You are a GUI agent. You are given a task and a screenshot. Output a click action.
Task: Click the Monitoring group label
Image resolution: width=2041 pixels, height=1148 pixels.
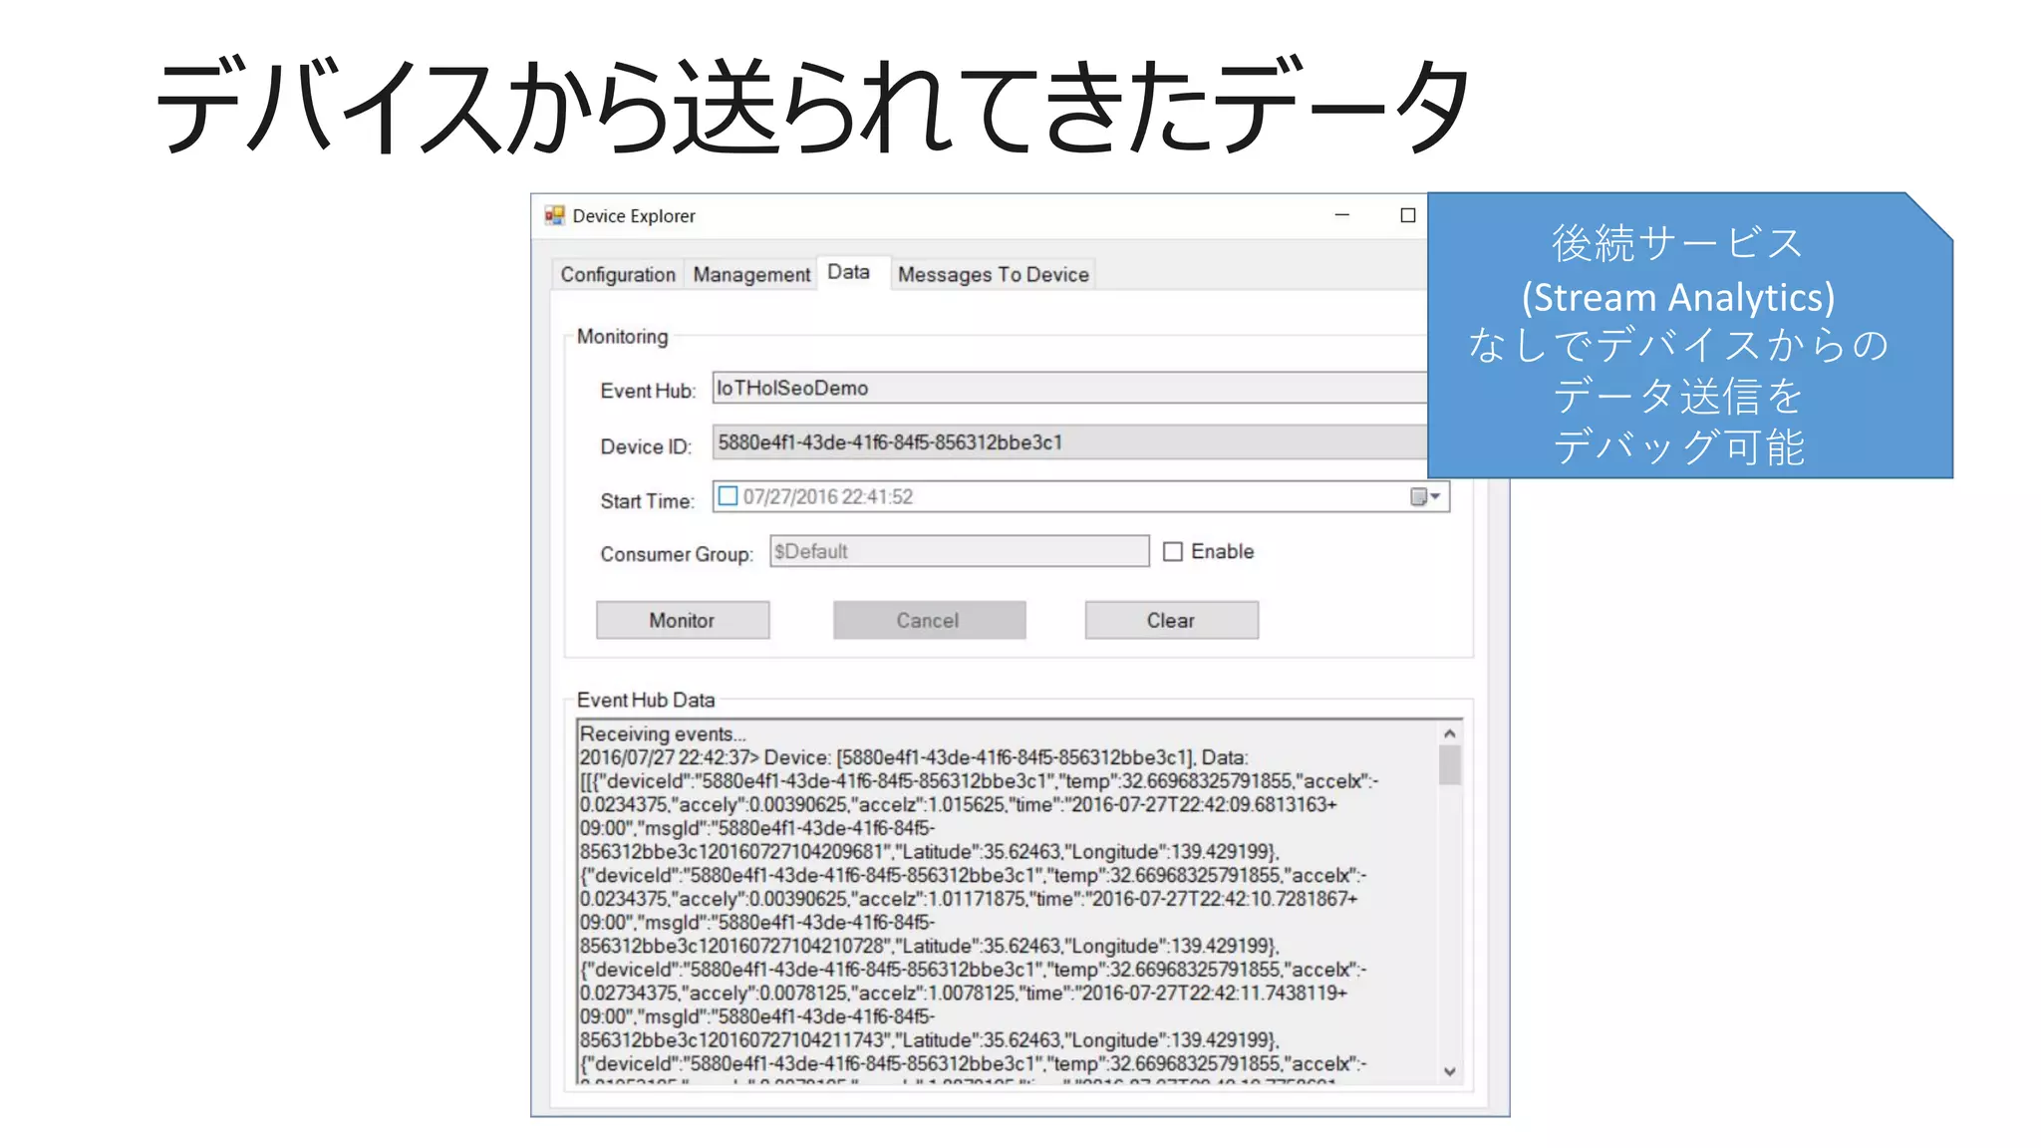[x=623, y=337]
